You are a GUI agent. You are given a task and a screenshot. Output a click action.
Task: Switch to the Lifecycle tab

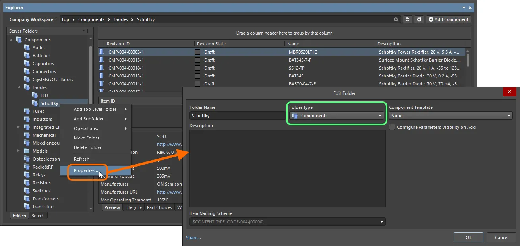click(x=133, y=207)
